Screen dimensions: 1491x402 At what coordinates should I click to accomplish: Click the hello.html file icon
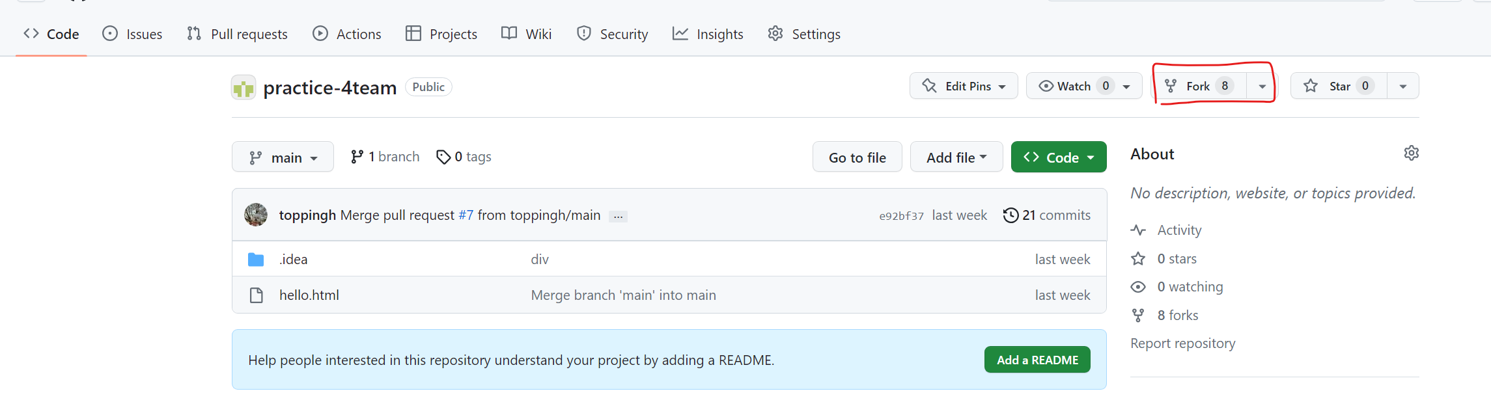tap(257, 295)
